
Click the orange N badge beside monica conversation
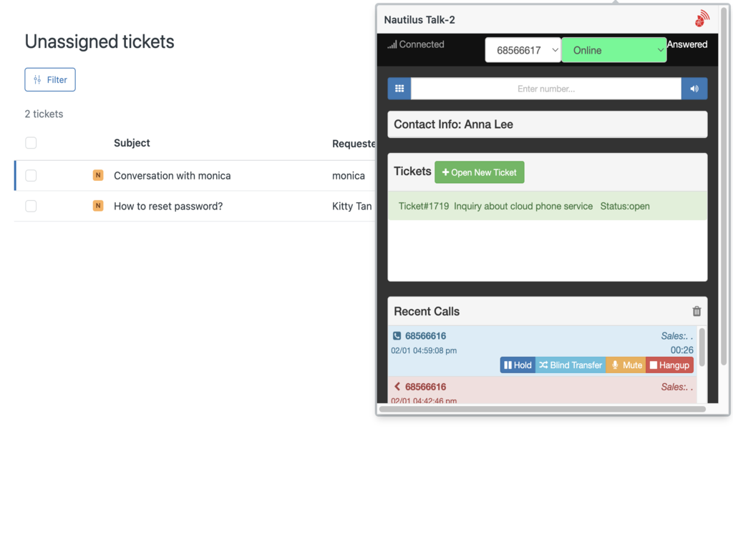[98, 175]
